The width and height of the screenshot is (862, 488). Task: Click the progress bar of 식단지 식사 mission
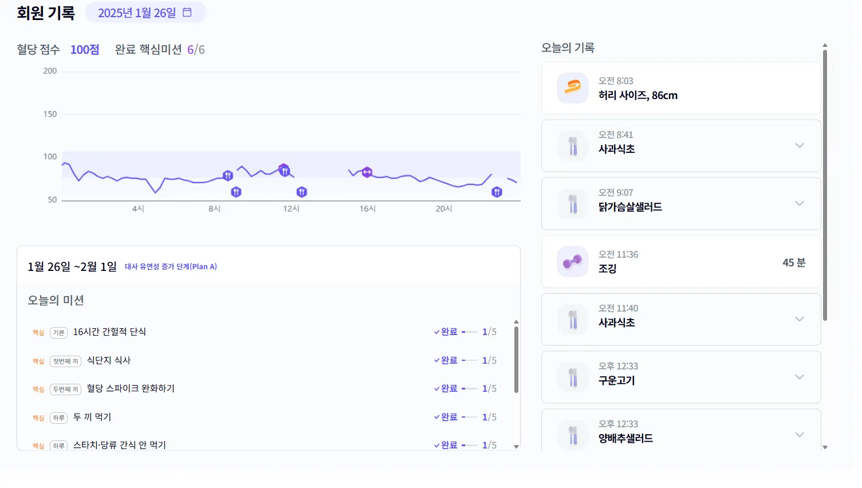[x=469, y=360]
